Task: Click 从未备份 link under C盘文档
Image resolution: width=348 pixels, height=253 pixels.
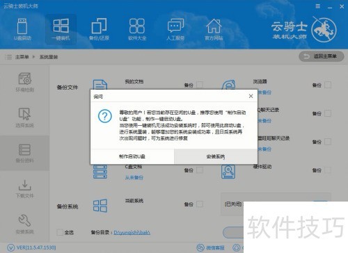Action: pos(134,178)
